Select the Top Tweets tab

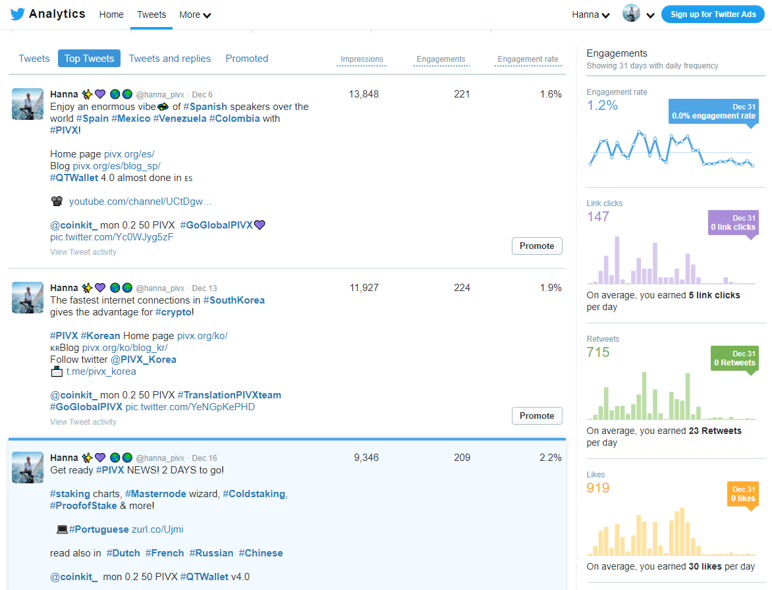click(x=89, y=59)
